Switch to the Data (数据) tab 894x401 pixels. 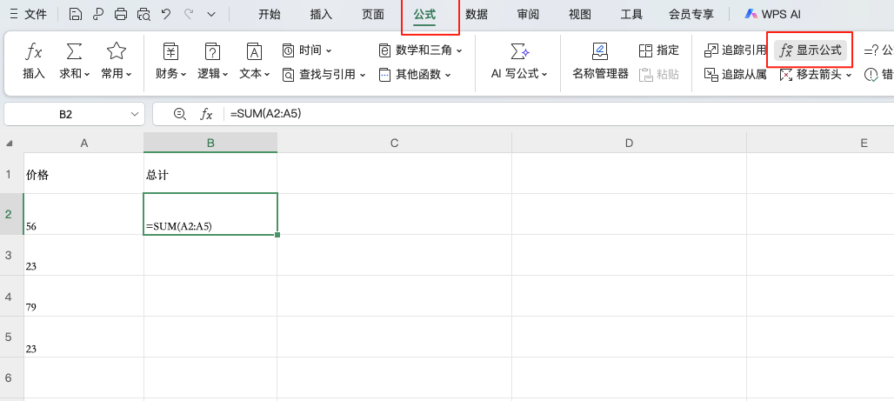(x=477, y=14)
